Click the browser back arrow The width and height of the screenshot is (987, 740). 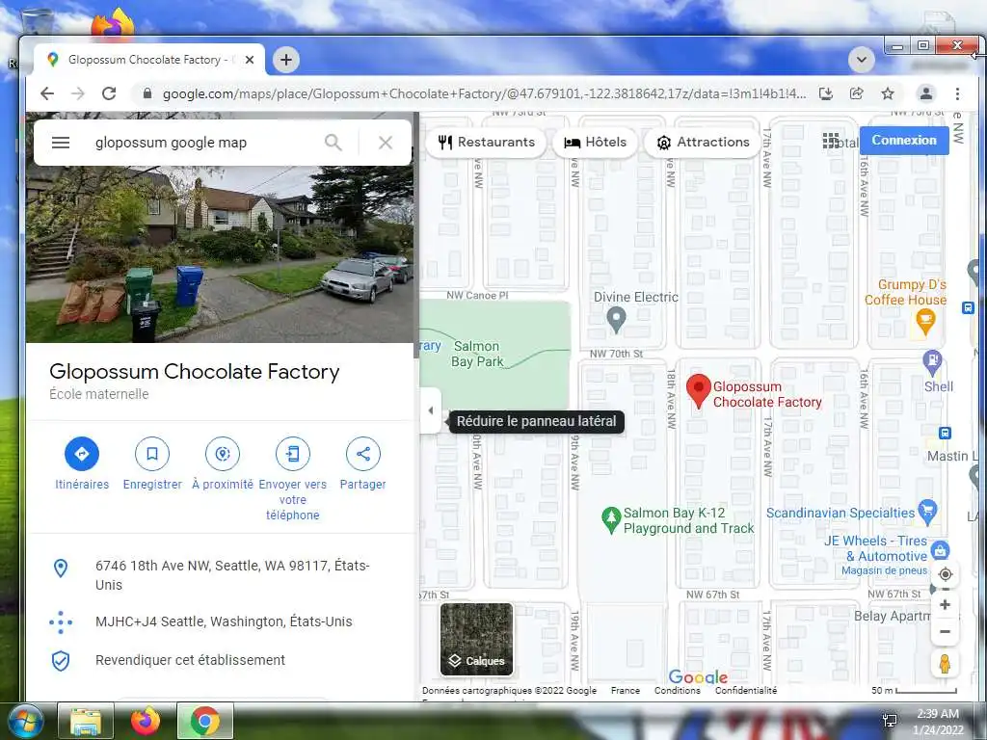pyautogui.click(x=47, y=93)
